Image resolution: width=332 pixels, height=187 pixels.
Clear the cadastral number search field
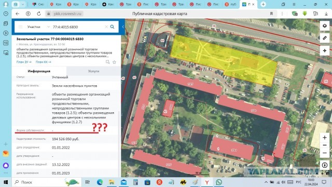click(106, 26)
